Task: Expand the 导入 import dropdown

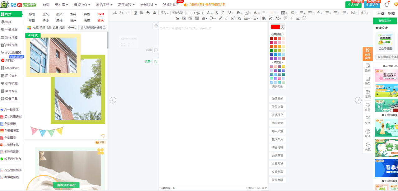Action: 164,13
